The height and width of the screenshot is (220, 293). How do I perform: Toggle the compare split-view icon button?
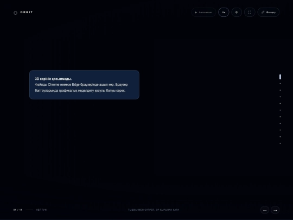pyautogui.click(x=237, y=12)
